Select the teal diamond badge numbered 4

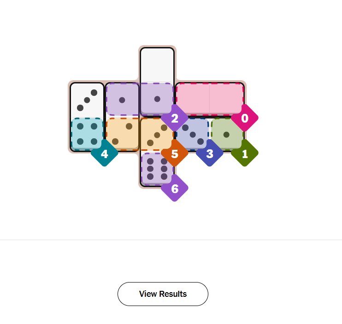coord(105,153)
